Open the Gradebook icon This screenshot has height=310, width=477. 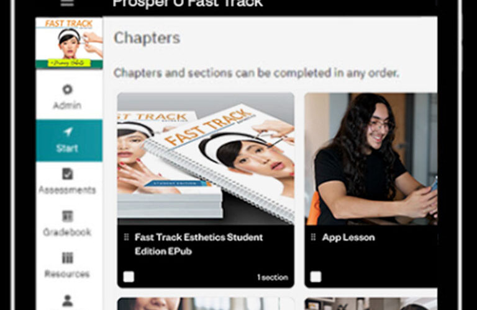(67, 216)
